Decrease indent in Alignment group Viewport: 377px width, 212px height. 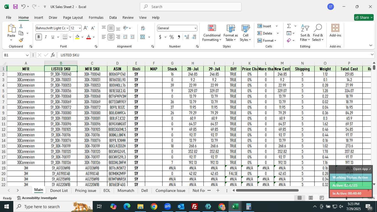(x=125, y=37)
